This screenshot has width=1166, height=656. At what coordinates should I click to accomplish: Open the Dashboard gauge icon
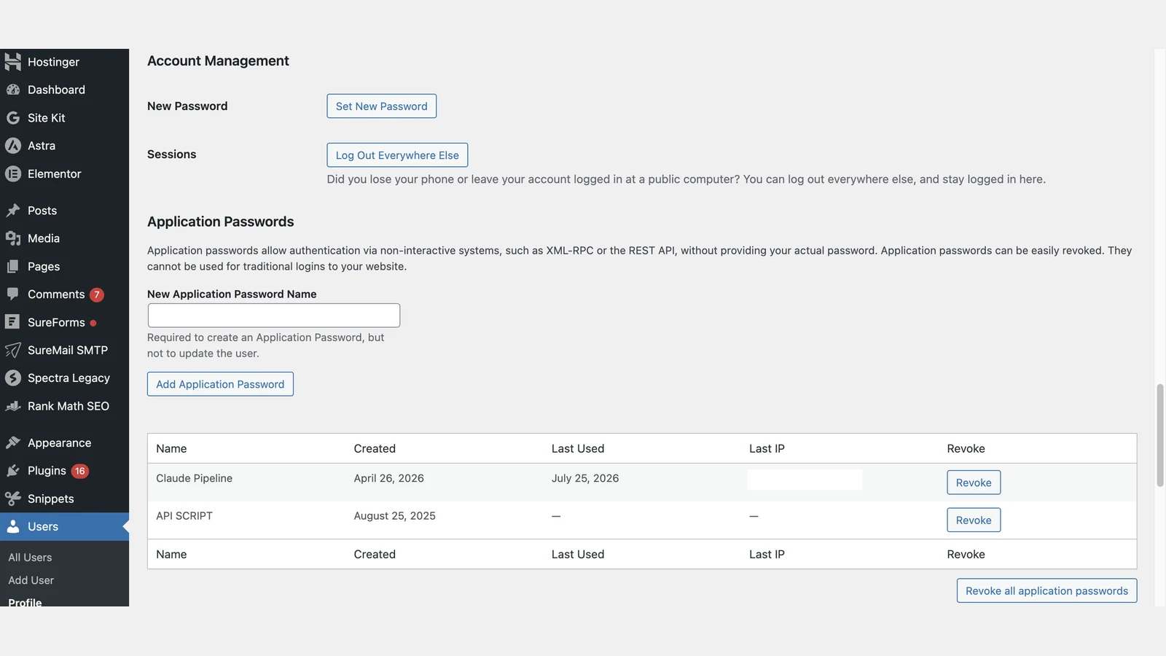(12, 90)
